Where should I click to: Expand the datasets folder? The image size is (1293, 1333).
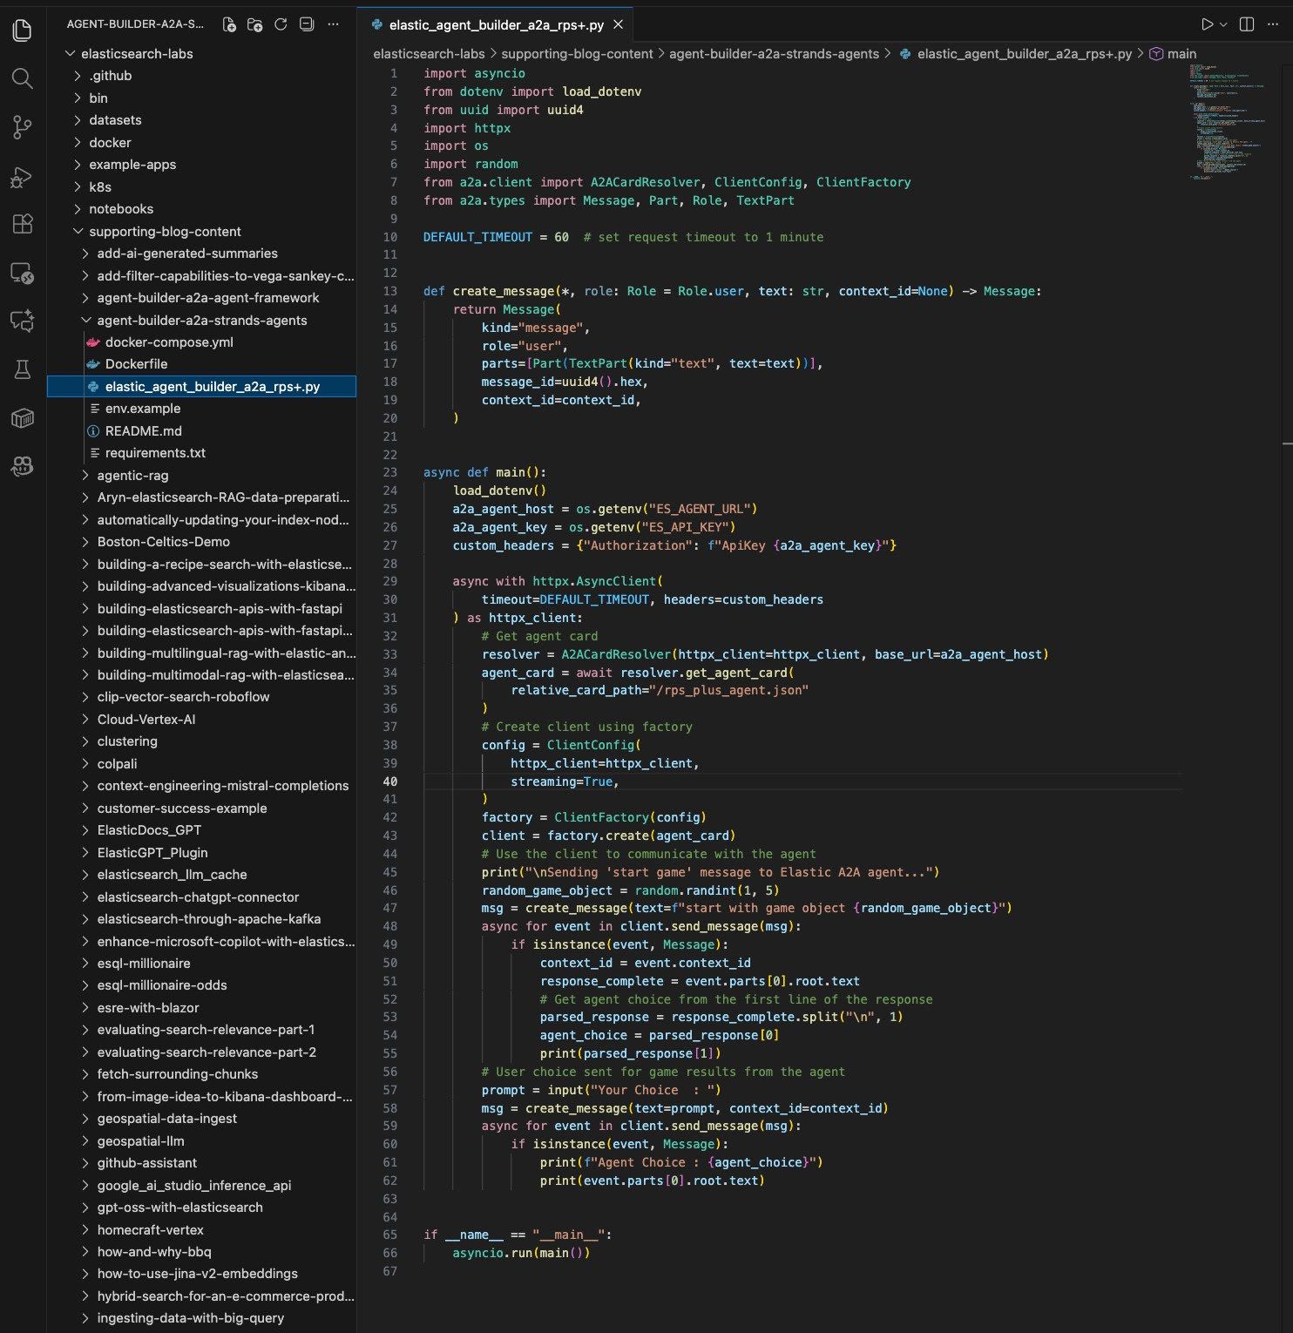tap(114, 120)
